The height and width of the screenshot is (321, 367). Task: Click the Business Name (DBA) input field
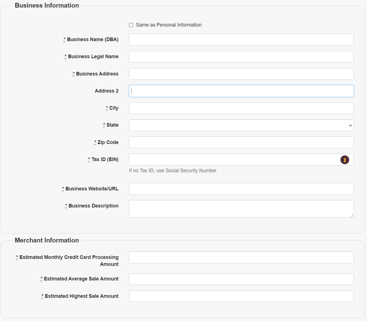[x=241, y=40]
